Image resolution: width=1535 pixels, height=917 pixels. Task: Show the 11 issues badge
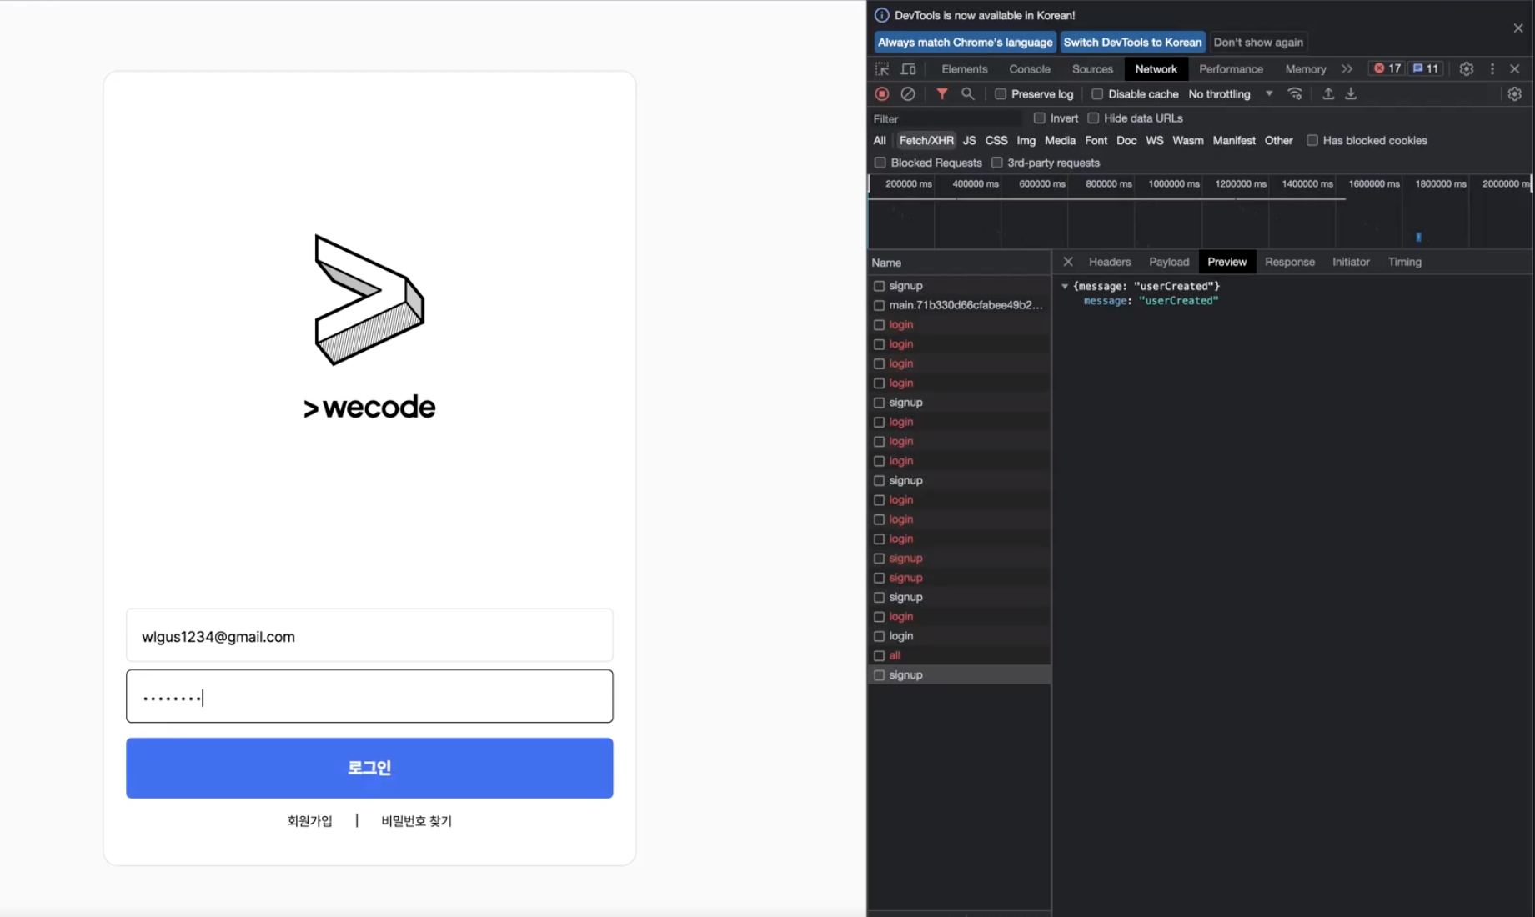[x=1426, y=68]
